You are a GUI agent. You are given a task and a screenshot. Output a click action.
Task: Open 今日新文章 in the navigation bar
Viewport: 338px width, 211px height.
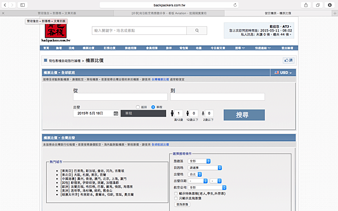pyautogui.click(x=218, y=48)
